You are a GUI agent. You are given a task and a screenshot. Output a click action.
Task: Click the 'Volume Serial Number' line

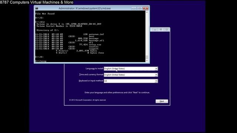59,26
